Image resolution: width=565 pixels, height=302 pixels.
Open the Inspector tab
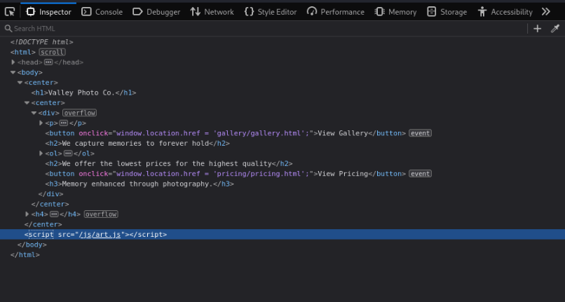tap(48, 12)
